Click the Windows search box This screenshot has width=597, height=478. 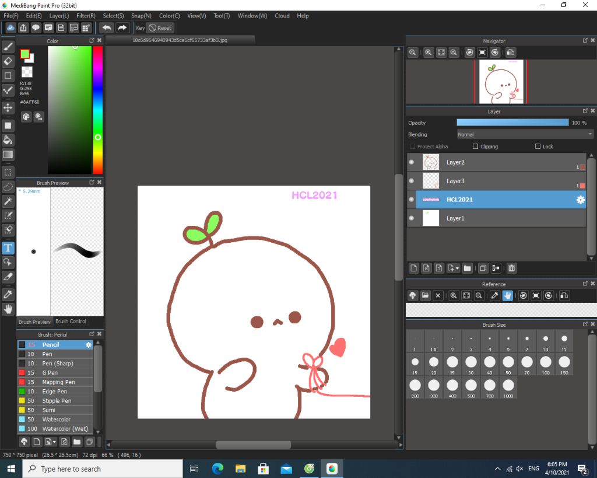(103, 469)
